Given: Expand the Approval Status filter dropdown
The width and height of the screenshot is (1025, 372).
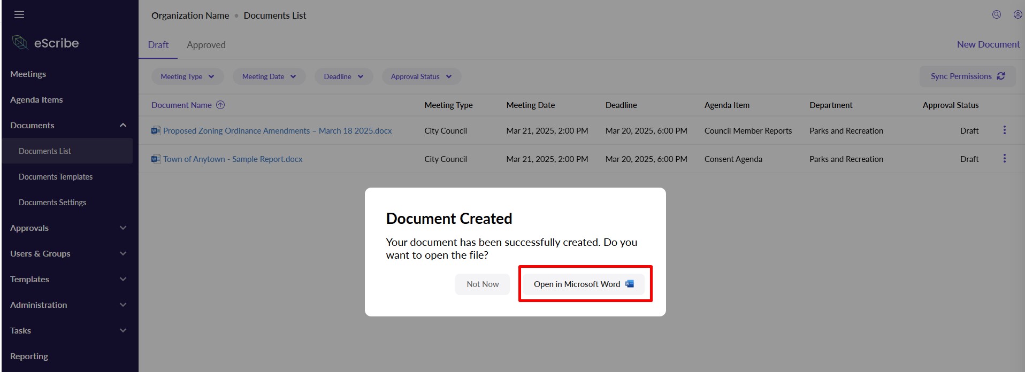Looking at the screenshot, I should tap(421, 76).
